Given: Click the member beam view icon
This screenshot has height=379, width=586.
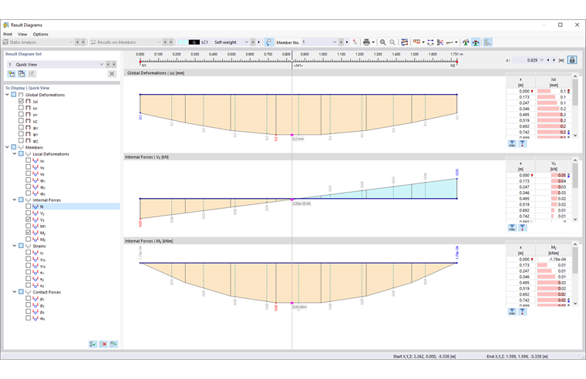Looking at the screenshot, I should pyautogui.click(x=450, y=42).
